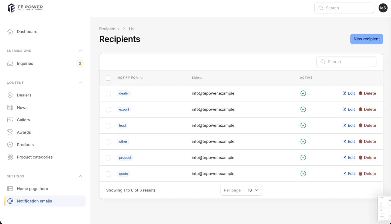391x224 pixels.
Task: Focus the global search field in the top bar
Action: (x=344, y=8)
